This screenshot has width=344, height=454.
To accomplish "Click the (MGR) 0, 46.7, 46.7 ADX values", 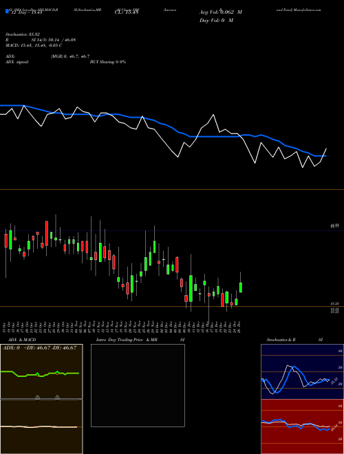I will point(70,56).
